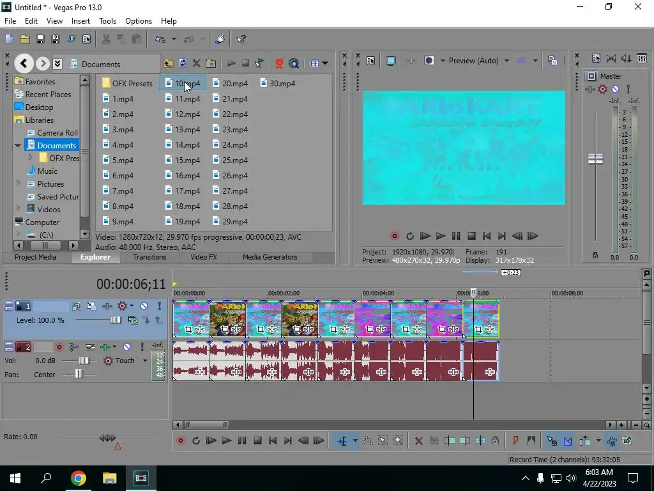The height and width of the screenshot is (491, 654).
Task: Go back in Explorer with the back arrow
Action: click(24, 63)
